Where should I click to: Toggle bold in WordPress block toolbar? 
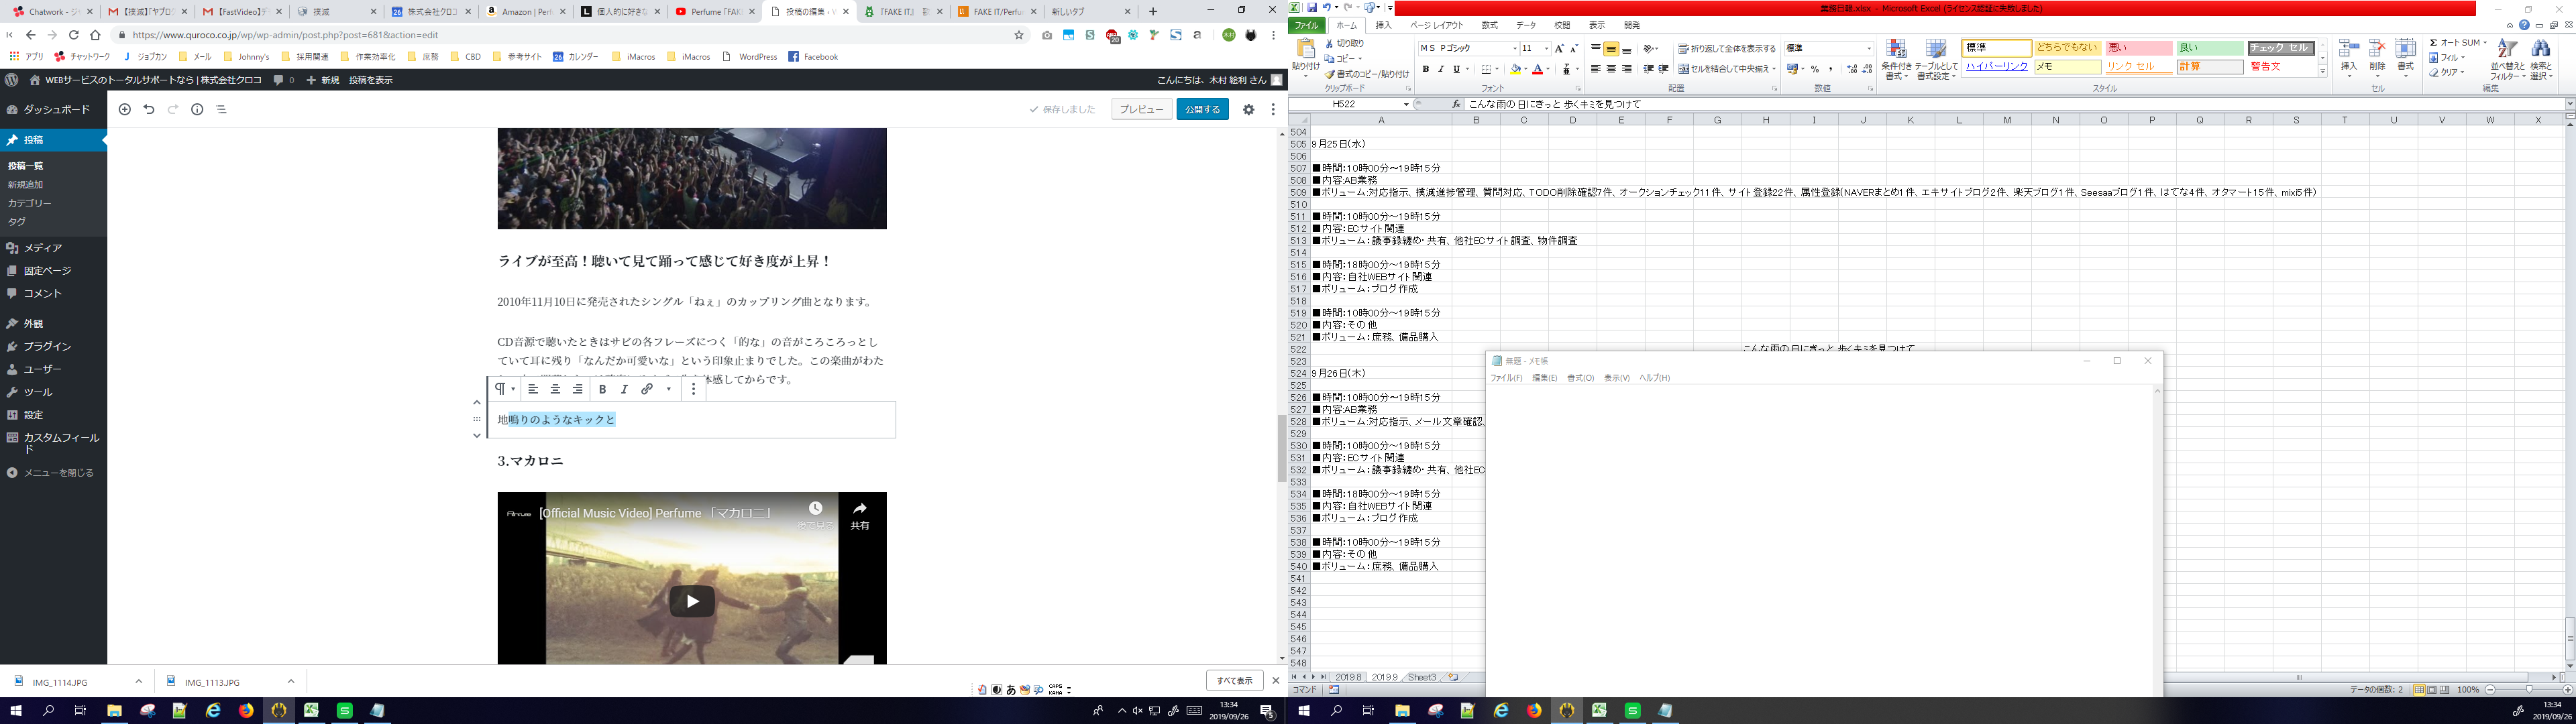pyautogui.click(x=602, y=389)
